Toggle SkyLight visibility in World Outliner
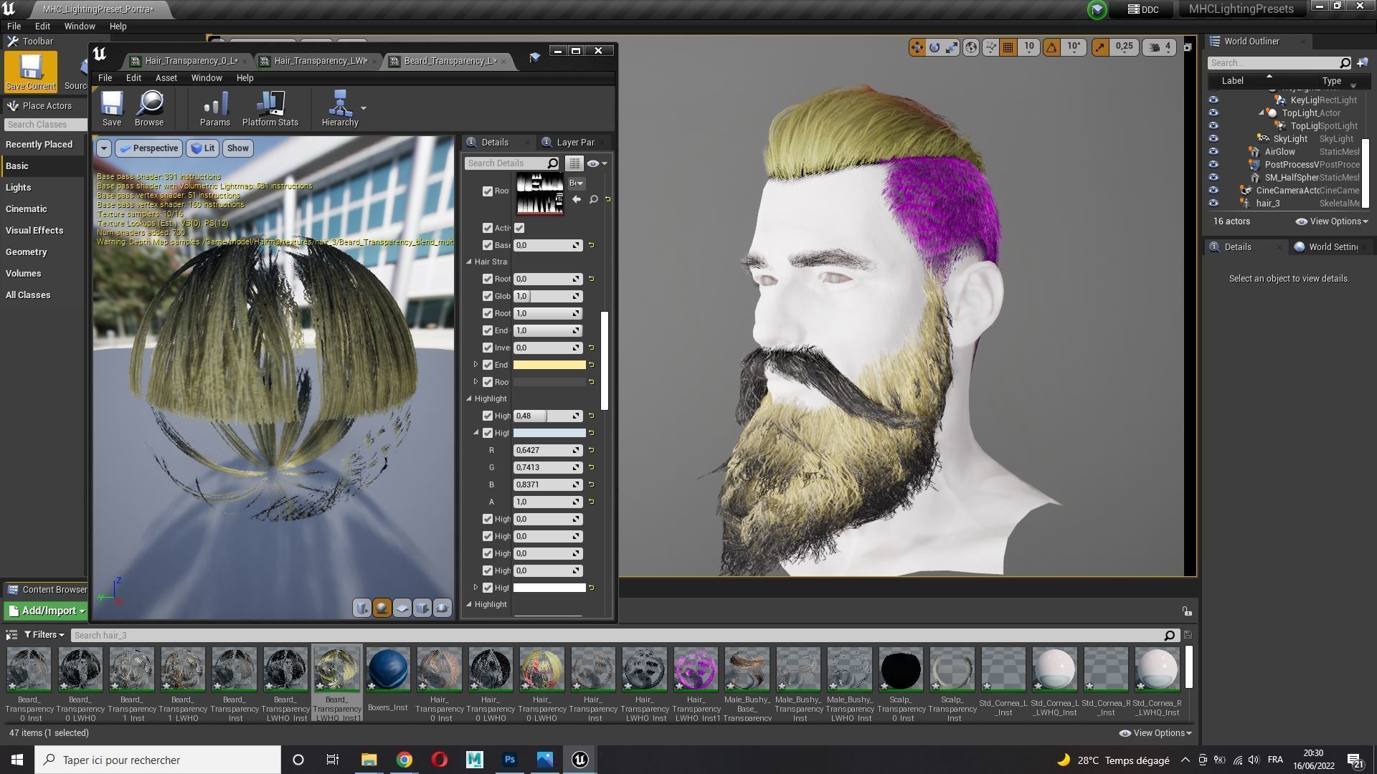 (x=1213, y=139)
